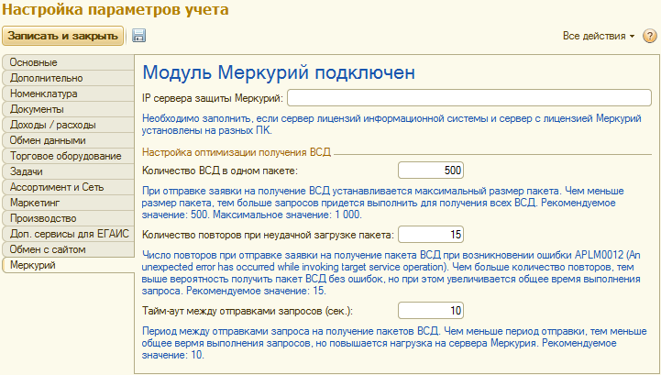The image size is (661, 375).
Task: Click the 'IP сервера защиты Меркурий' field
Action: pyautogui.click(x=469, y=98)
